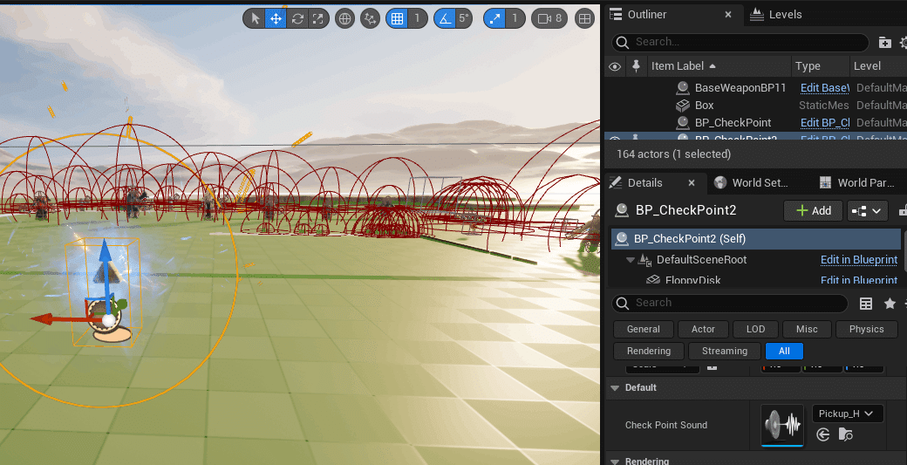Click the Box actor mesh icon
Screen dimensions: 907x465
pyautogui.click(x=683, y=106)
